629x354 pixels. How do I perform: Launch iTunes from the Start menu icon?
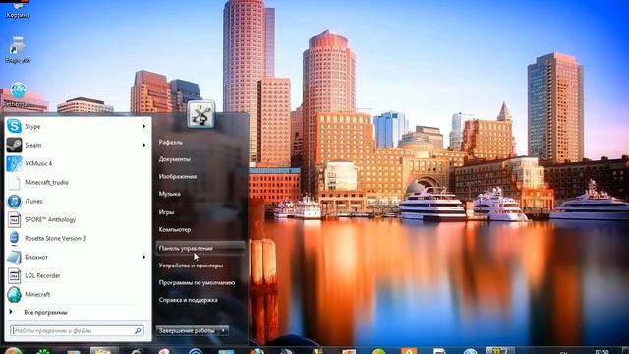14,201
